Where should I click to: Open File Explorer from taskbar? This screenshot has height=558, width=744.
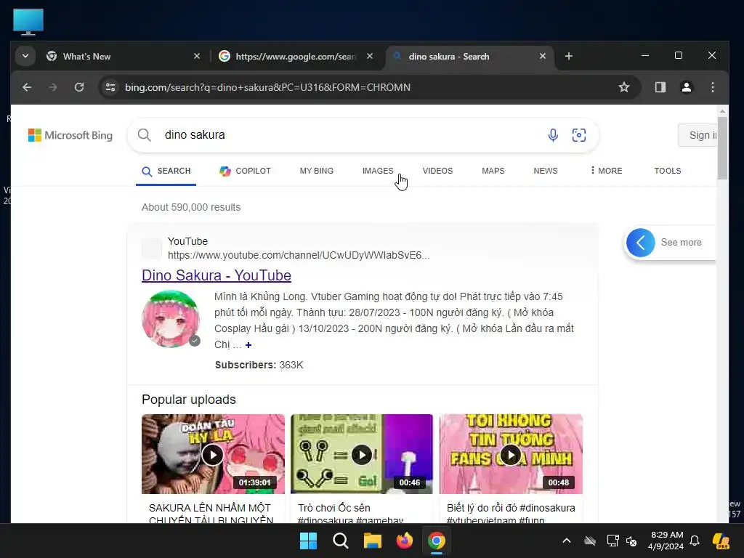pos(373,541)
